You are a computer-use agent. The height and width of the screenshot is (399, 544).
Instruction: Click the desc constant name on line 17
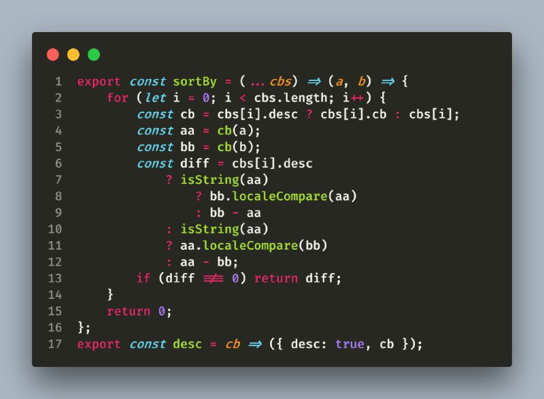click(x=187, y=344)
